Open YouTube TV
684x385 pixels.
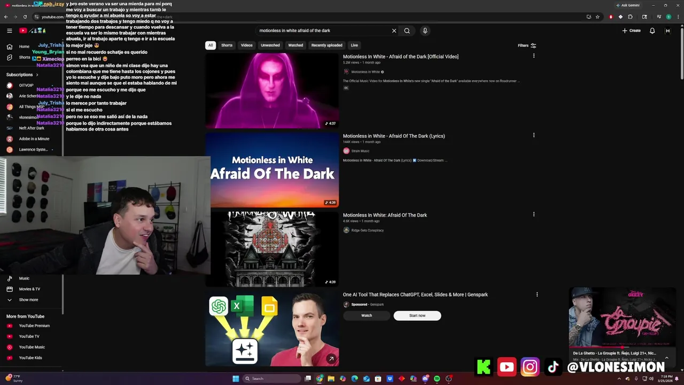click(x=29, y=336)
